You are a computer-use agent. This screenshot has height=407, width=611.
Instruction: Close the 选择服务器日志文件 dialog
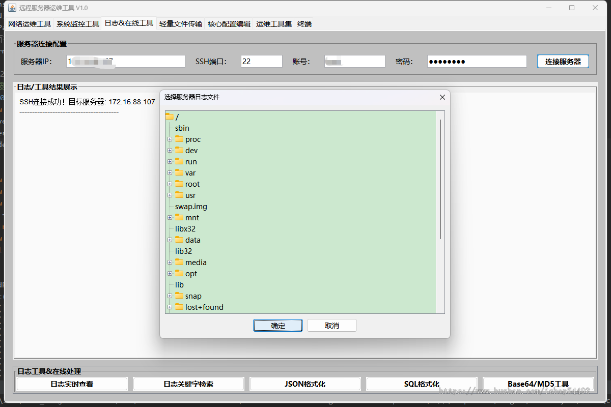pyautogui.click(x=442, y=97)
